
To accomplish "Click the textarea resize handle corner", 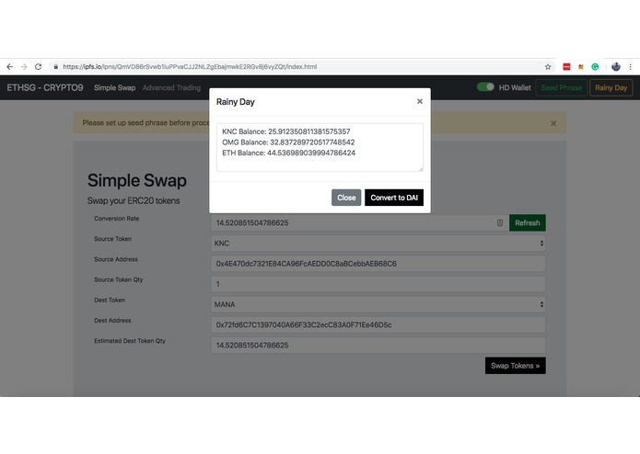I will tap(421, 168).
